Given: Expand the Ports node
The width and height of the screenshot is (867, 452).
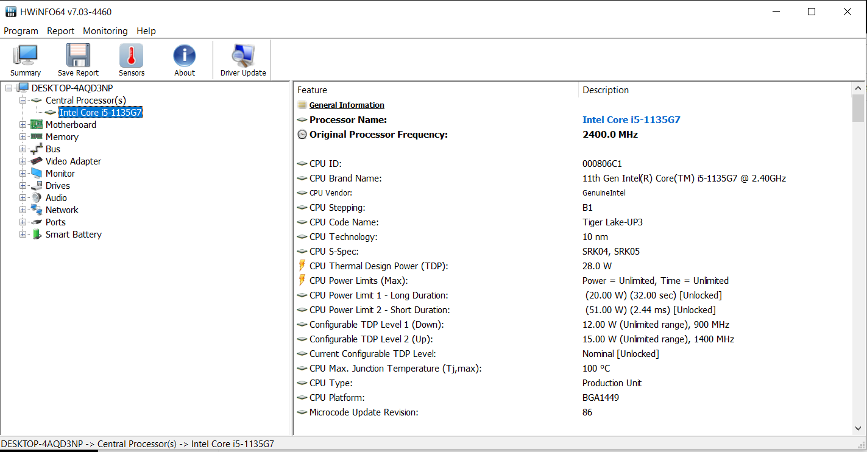Looking at the screenshot, I should coord(23,222).
